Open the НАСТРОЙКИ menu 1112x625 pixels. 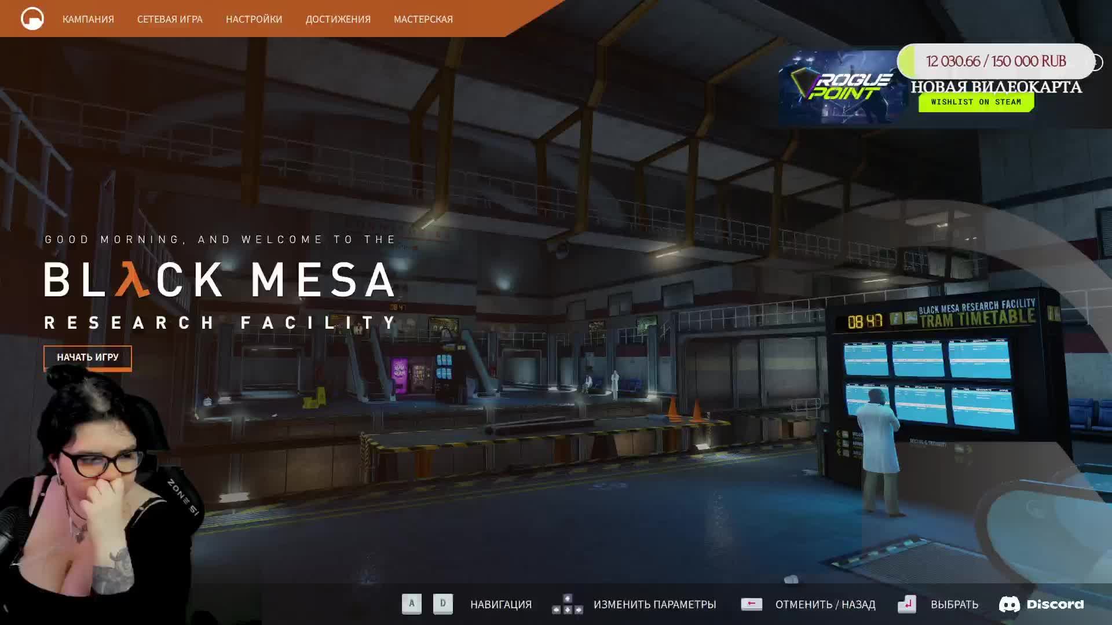point(254,19)
